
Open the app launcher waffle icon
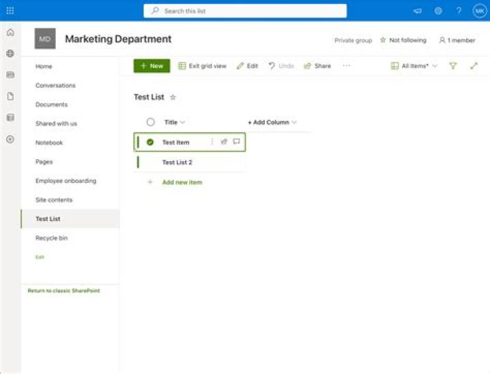coord(10,11)
